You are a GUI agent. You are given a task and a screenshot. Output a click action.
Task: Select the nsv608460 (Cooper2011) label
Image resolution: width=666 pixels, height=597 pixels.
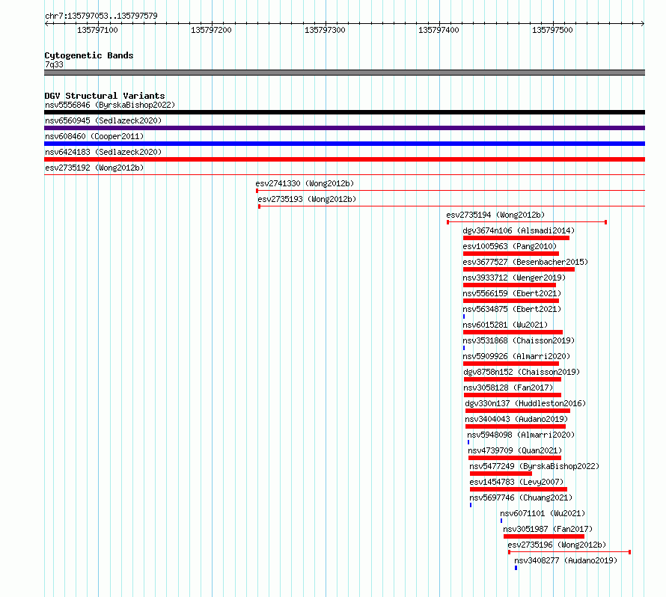point(94,136)
